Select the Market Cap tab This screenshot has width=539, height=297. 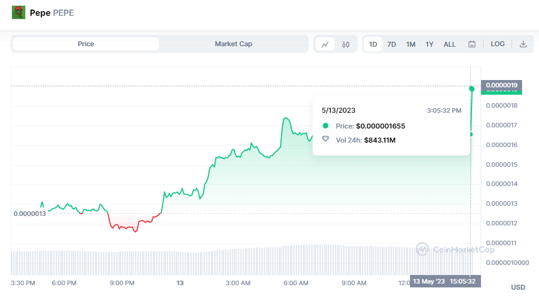tap(233, 44)
